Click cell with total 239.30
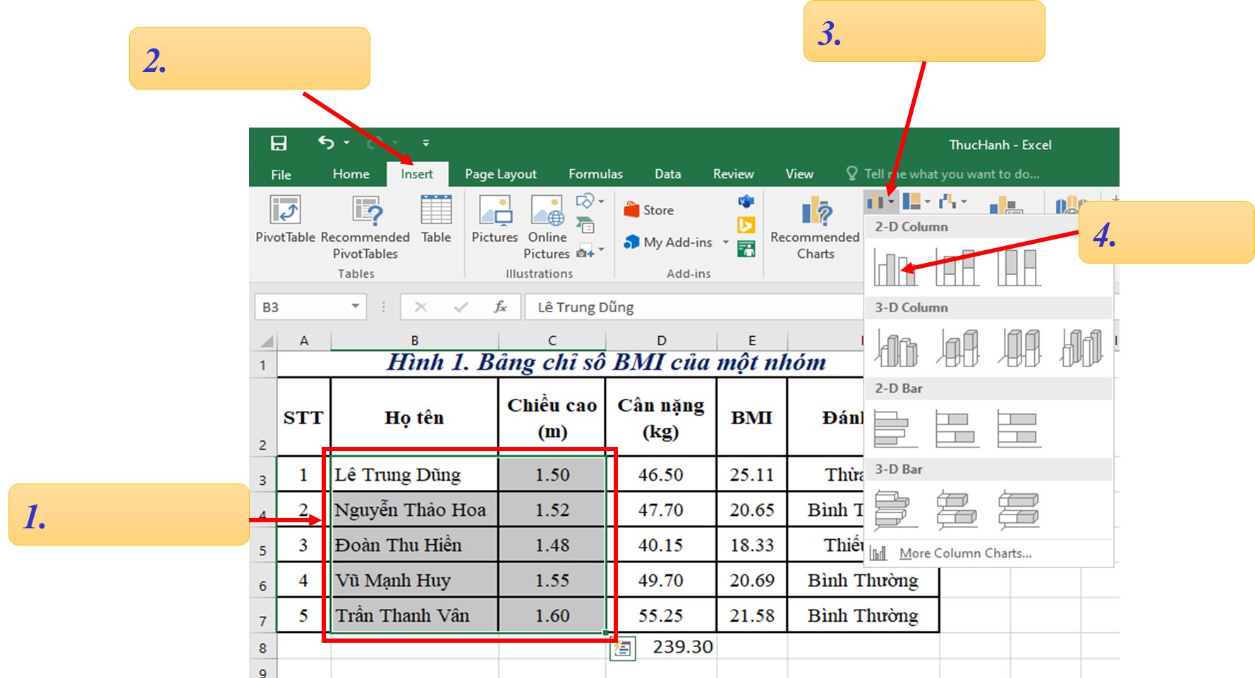The image size is (1255, 678). coord(661,646)
